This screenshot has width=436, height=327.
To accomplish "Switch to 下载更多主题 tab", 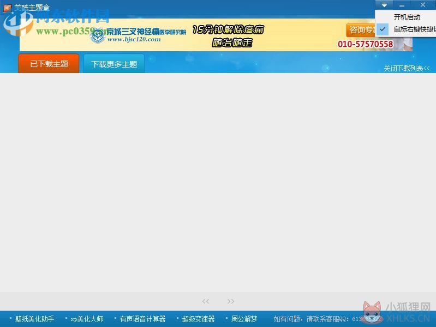I will pos(114,64).
